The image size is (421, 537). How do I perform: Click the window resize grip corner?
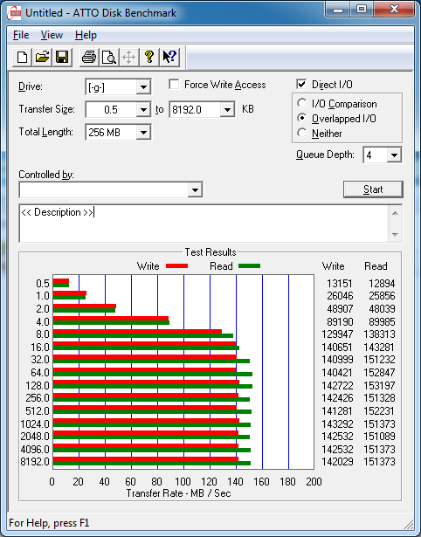408,524
